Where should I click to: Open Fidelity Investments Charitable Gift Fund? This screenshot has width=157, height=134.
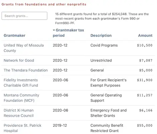click(x=21, y=83)
